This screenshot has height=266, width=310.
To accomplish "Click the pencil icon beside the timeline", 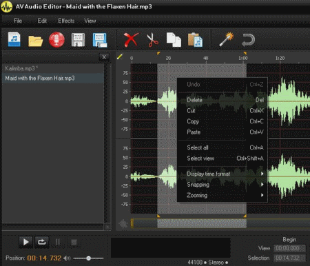I will tap(120, 57).
